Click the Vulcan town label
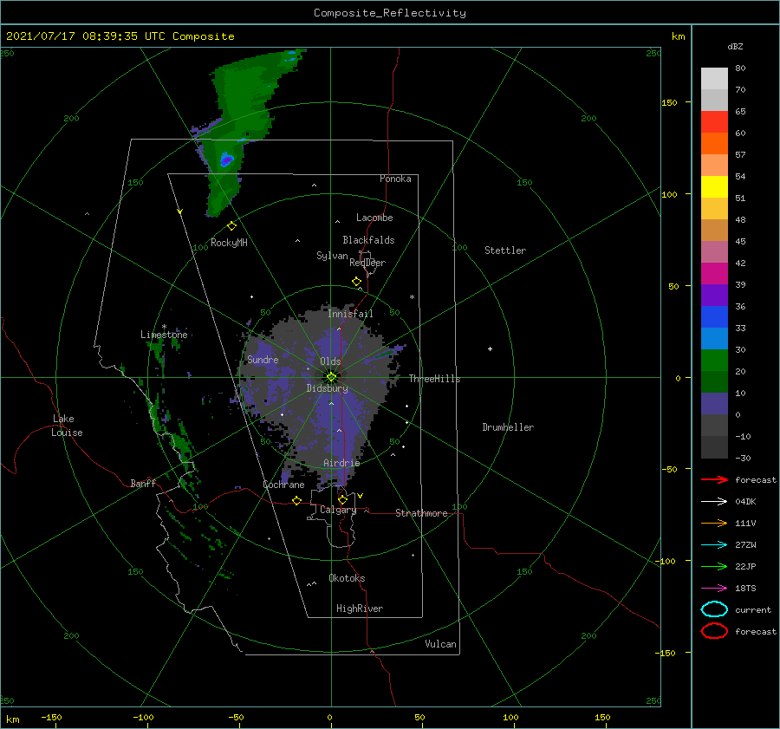 click(x=441, y=644)
